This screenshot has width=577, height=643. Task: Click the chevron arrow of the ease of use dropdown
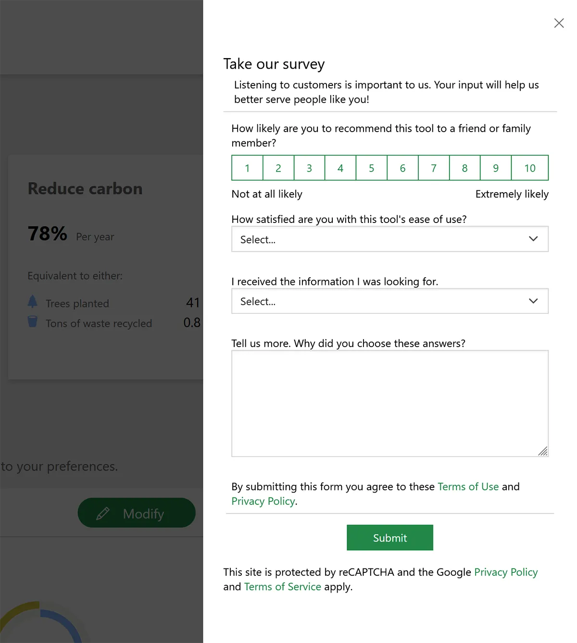pyautogui.click(x=533, y=239)
